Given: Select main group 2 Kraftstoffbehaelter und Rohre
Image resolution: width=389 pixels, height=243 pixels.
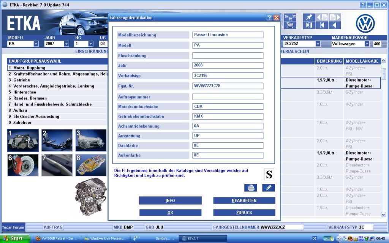Looking at the screenshot, I should (x=57, y=74).
